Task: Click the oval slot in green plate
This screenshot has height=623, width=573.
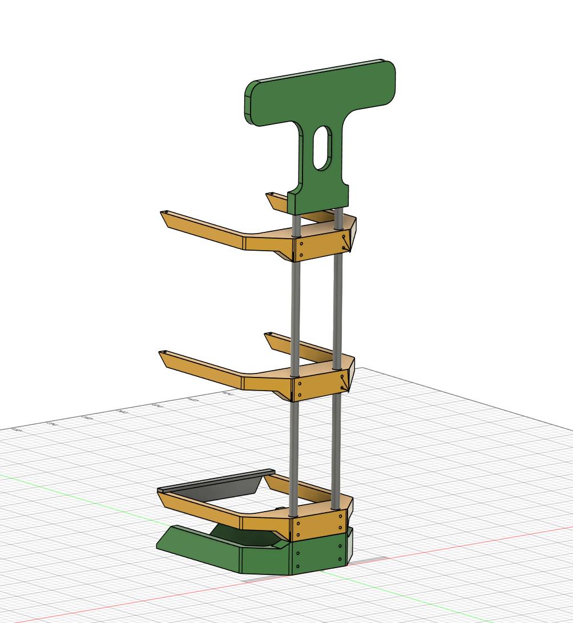Action: point(322,148)
